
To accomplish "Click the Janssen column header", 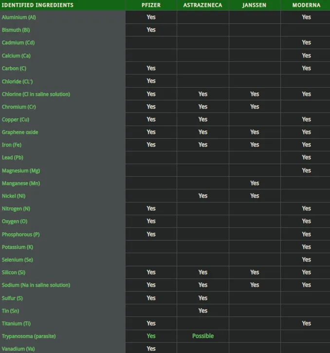I will point(255,5).
